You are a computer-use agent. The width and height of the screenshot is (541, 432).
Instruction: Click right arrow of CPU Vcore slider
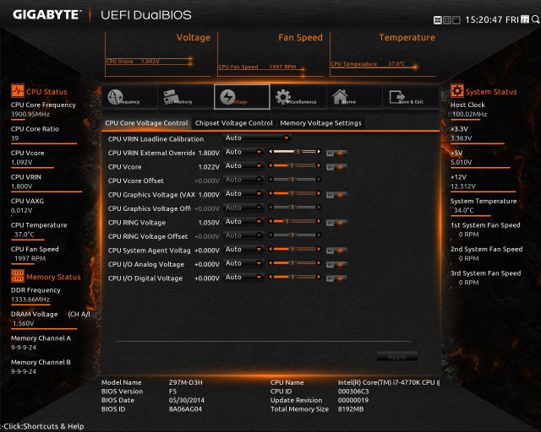[319, 165]
